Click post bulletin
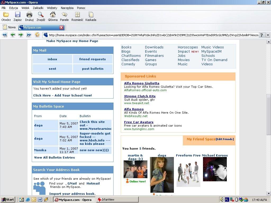Viewport: 271px width, 203px height. (92, 69)
